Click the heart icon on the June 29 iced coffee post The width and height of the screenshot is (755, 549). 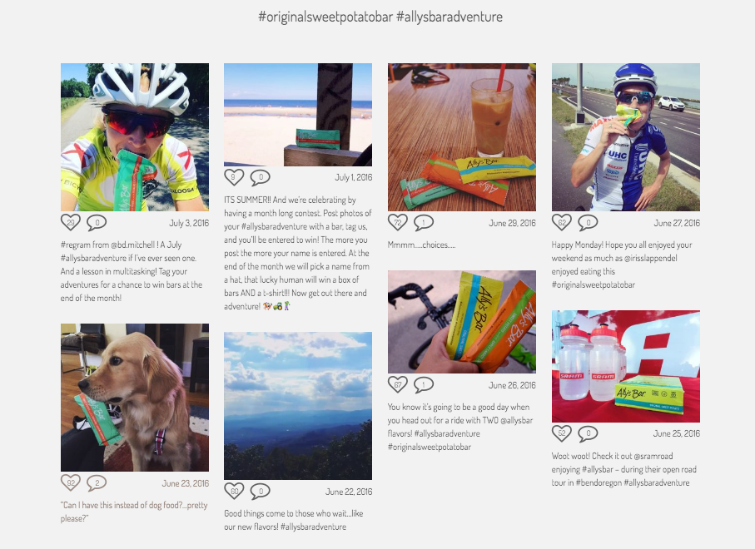click(398, 222)
